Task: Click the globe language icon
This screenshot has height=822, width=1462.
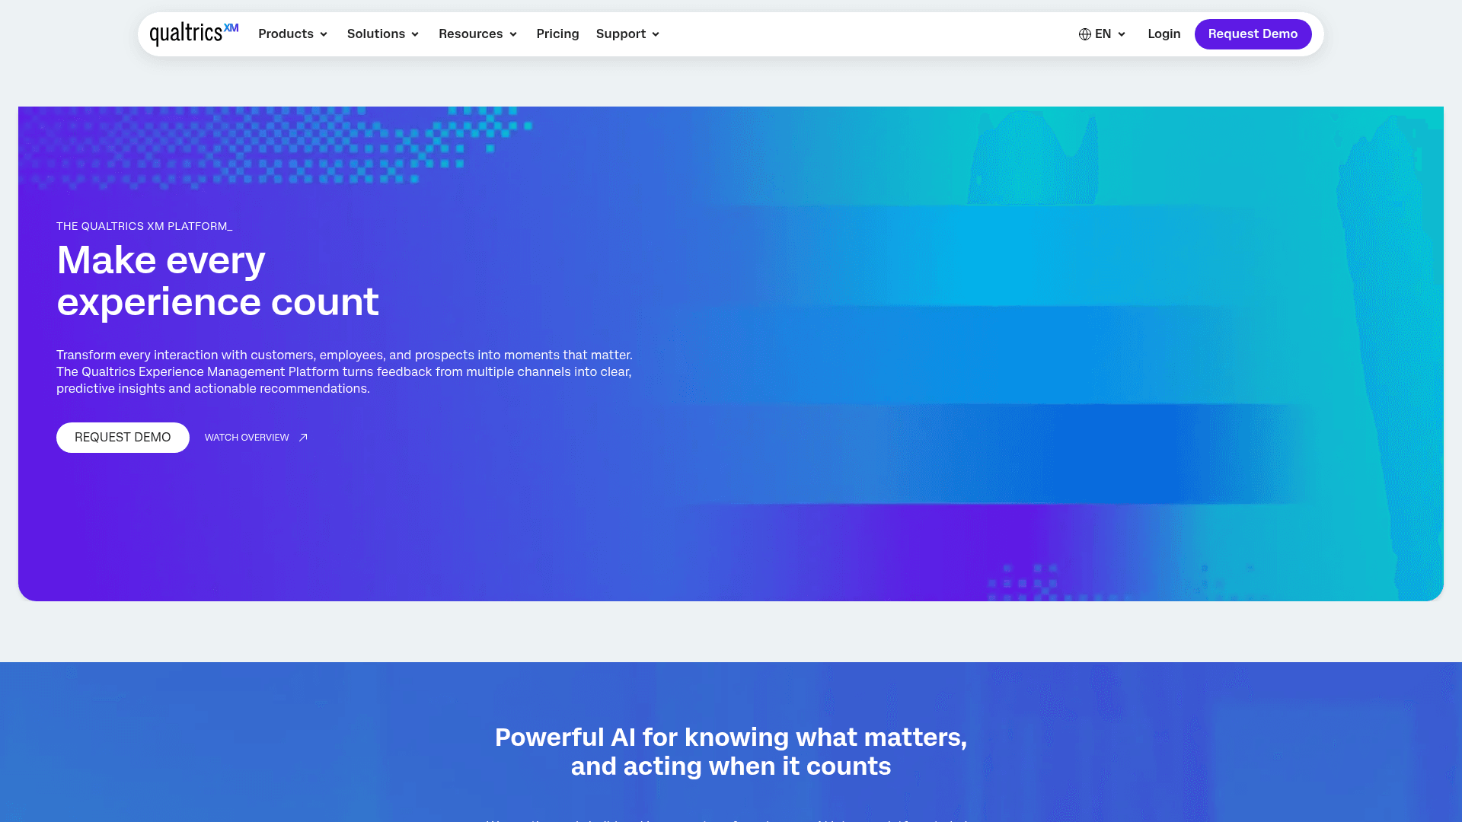Action: pos(1085,34)
